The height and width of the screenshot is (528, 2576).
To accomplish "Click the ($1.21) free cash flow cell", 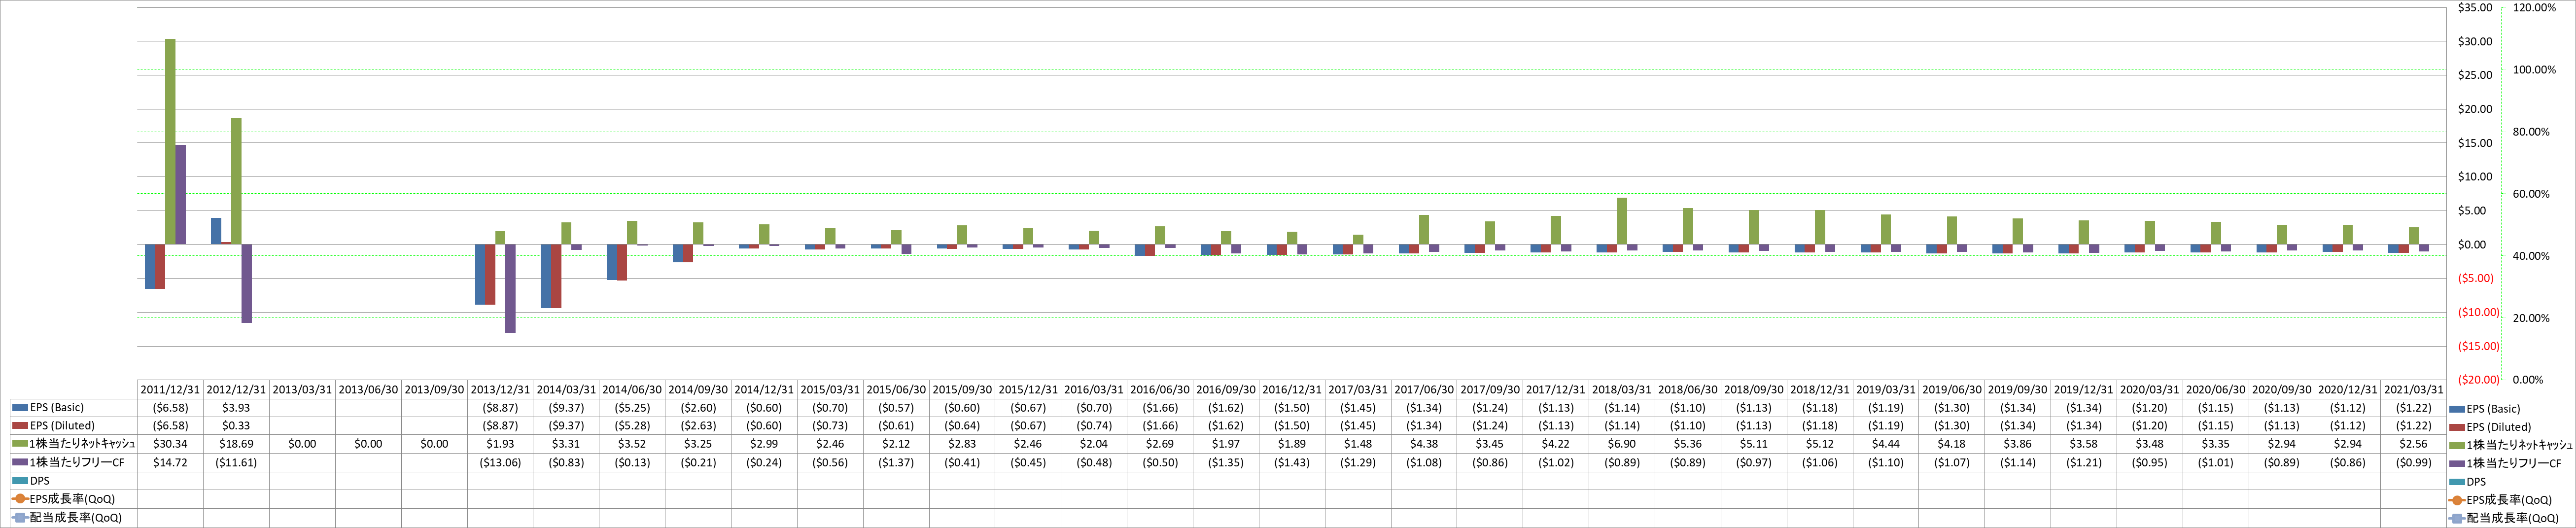I will pos(2084,462).
